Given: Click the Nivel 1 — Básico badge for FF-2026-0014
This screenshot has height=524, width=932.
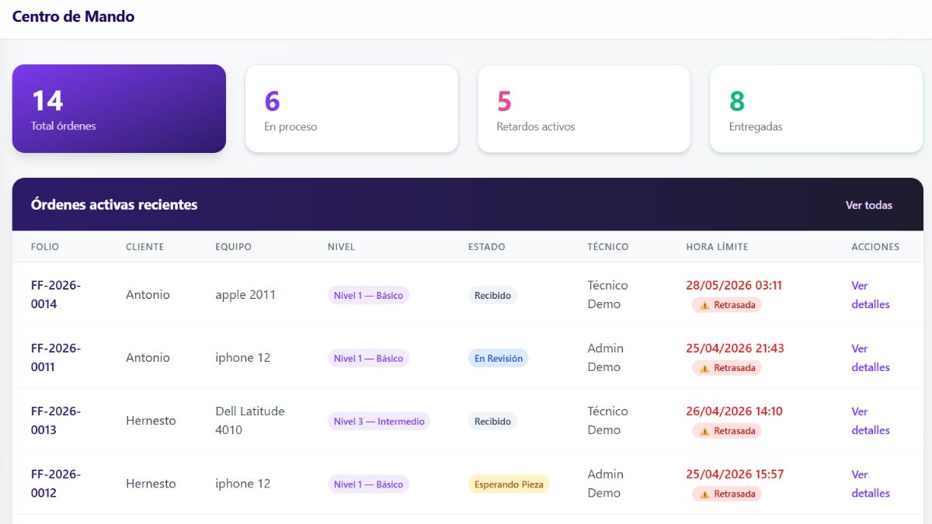Looking at the screenshot, I should (368, 296).
